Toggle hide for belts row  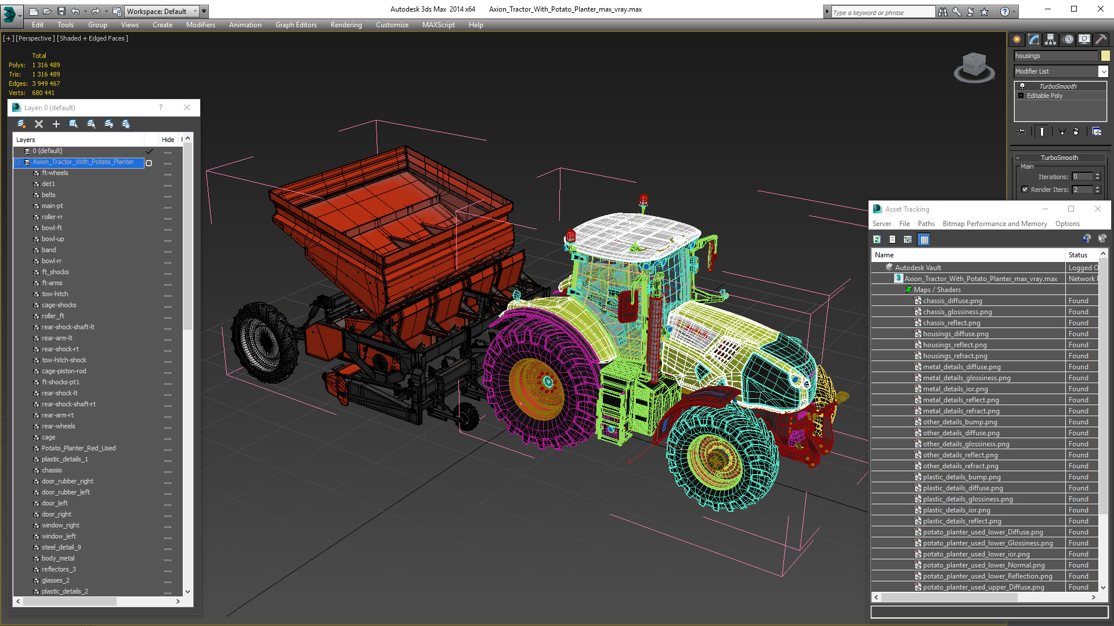point(168,196)
